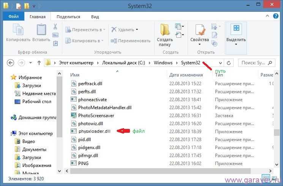The height and width of the screenshot is (186, 283).
Task: Open the Copy to (Копировать в) dropdown
Action: tap(84, 41)
